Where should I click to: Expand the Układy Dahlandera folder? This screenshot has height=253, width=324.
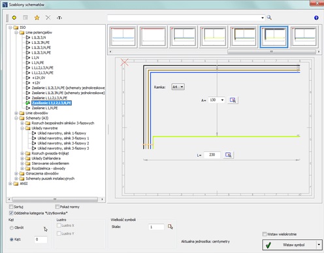tap(22, 158)
